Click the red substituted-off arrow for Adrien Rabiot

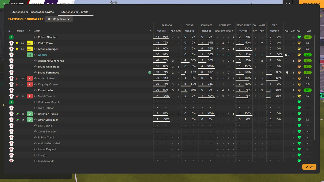pos(30,78)
